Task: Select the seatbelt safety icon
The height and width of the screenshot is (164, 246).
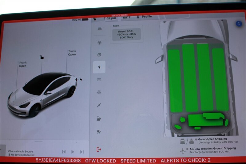Action: (99, 105)
